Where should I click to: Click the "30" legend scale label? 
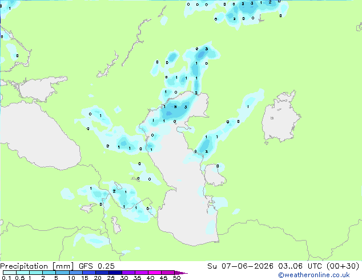(x=124, y=278)
